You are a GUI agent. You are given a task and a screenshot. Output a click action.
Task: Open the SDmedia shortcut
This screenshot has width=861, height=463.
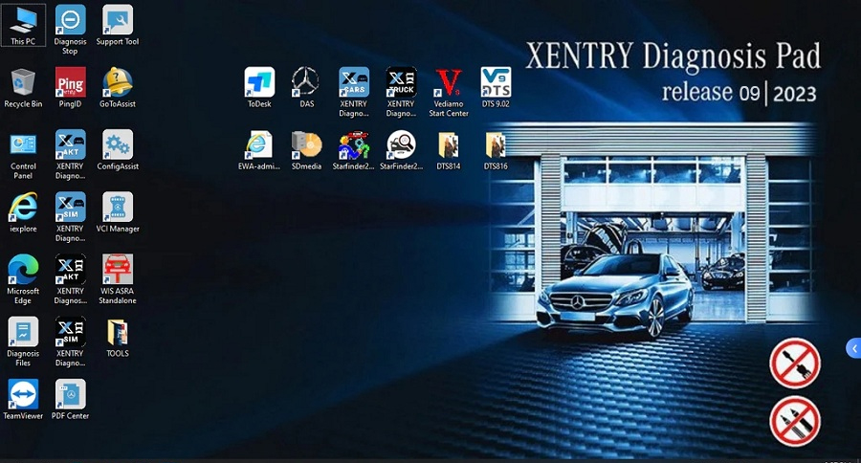306,150
